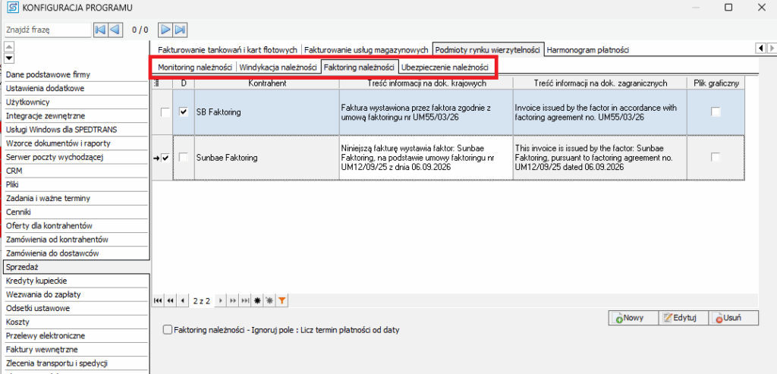Move sidebar list down with black down arrow
Viewport: 777px width, 374px height.
(9, 58)
